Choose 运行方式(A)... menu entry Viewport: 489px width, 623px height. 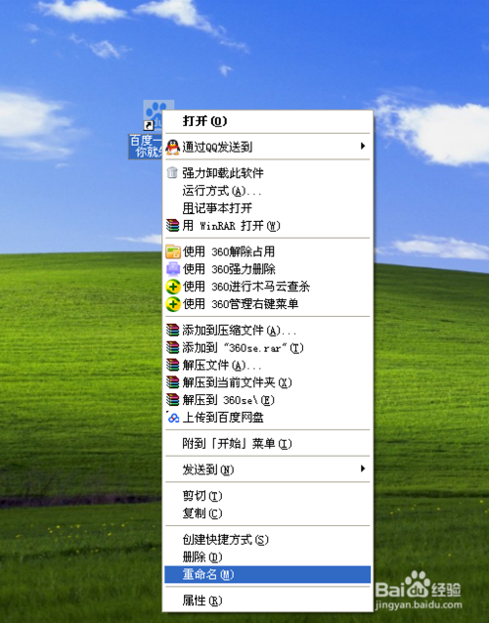pos(268,191)
